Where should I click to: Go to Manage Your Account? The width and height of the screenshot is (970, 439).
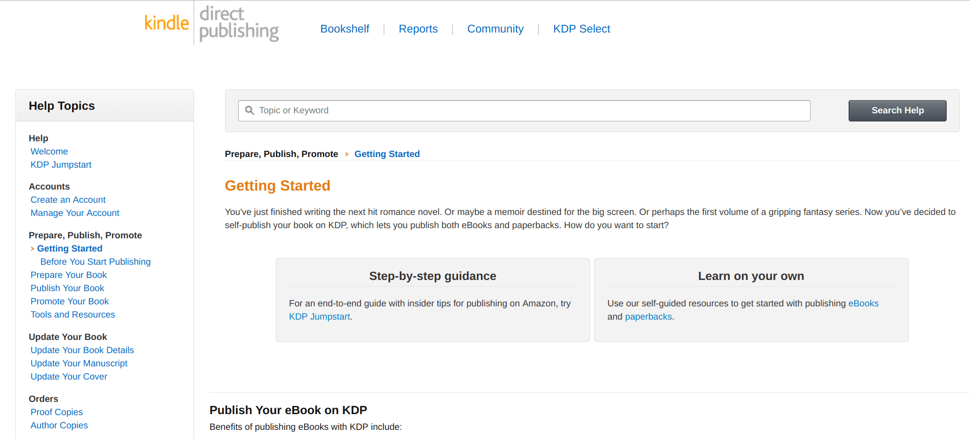click(x=75, y=213)
